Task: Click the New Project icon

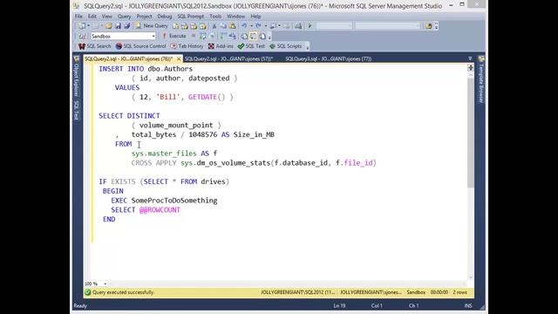Action: tap(82, 26)
